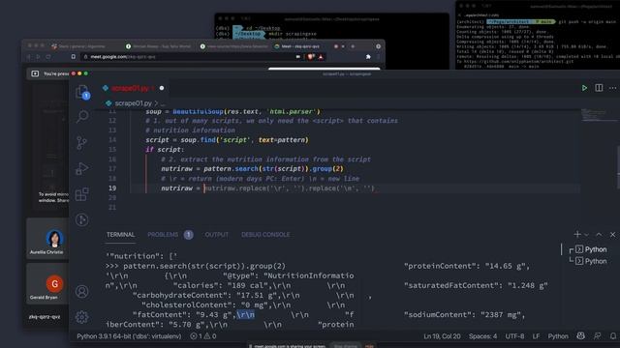The image size is (620, 348).
Task: Click the unsaved dot on scrape01.py tab
Action: pyautogui.click(x=162, y=88)
